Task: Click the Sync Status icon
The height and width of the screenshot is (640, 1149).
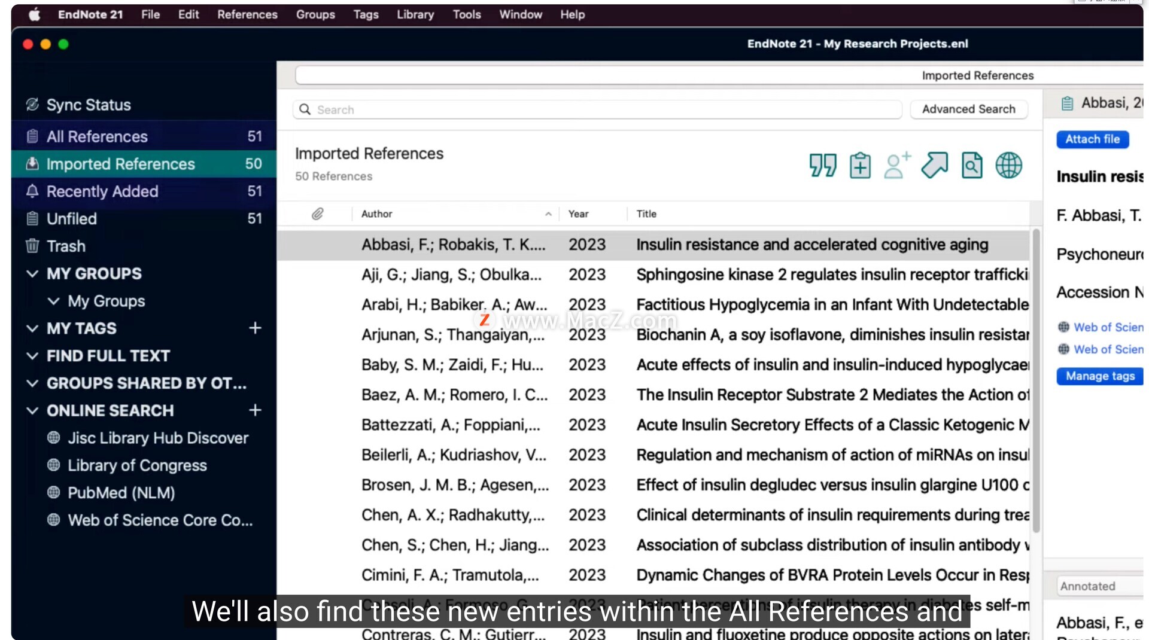Action: click(x=32, y=104)
